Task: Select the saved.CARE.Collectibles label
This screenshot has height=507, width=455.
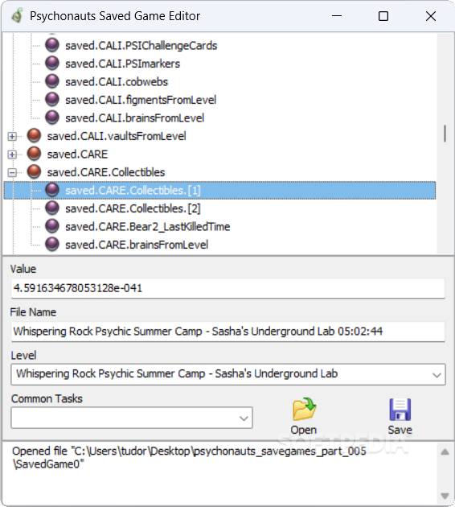Action: pos(106,172)
